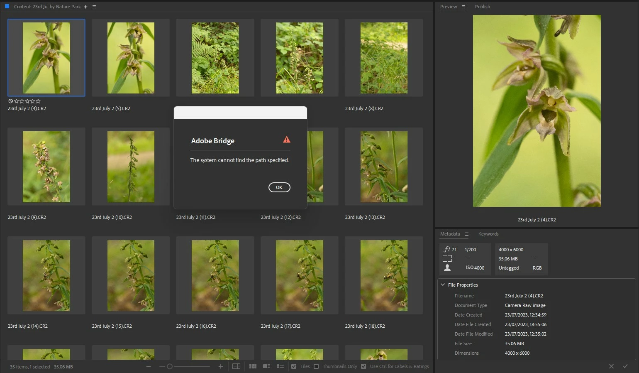639x373 pixels.
Task: Click the preview caption 23rd July 2 (4).CR2
Action: point(537,220)
